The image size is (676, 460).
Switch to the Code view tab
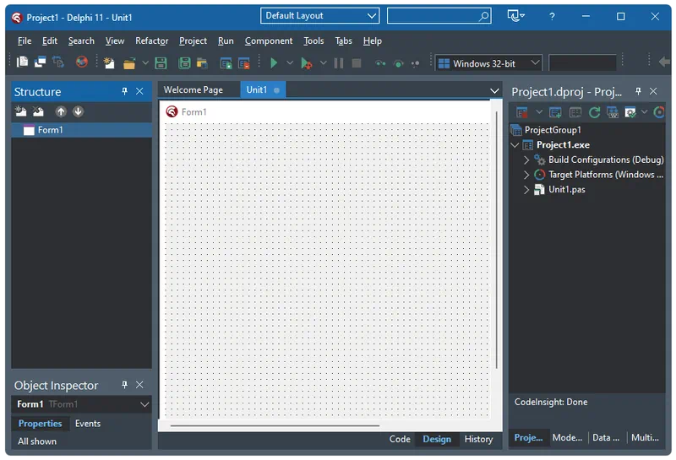[400, 439]
